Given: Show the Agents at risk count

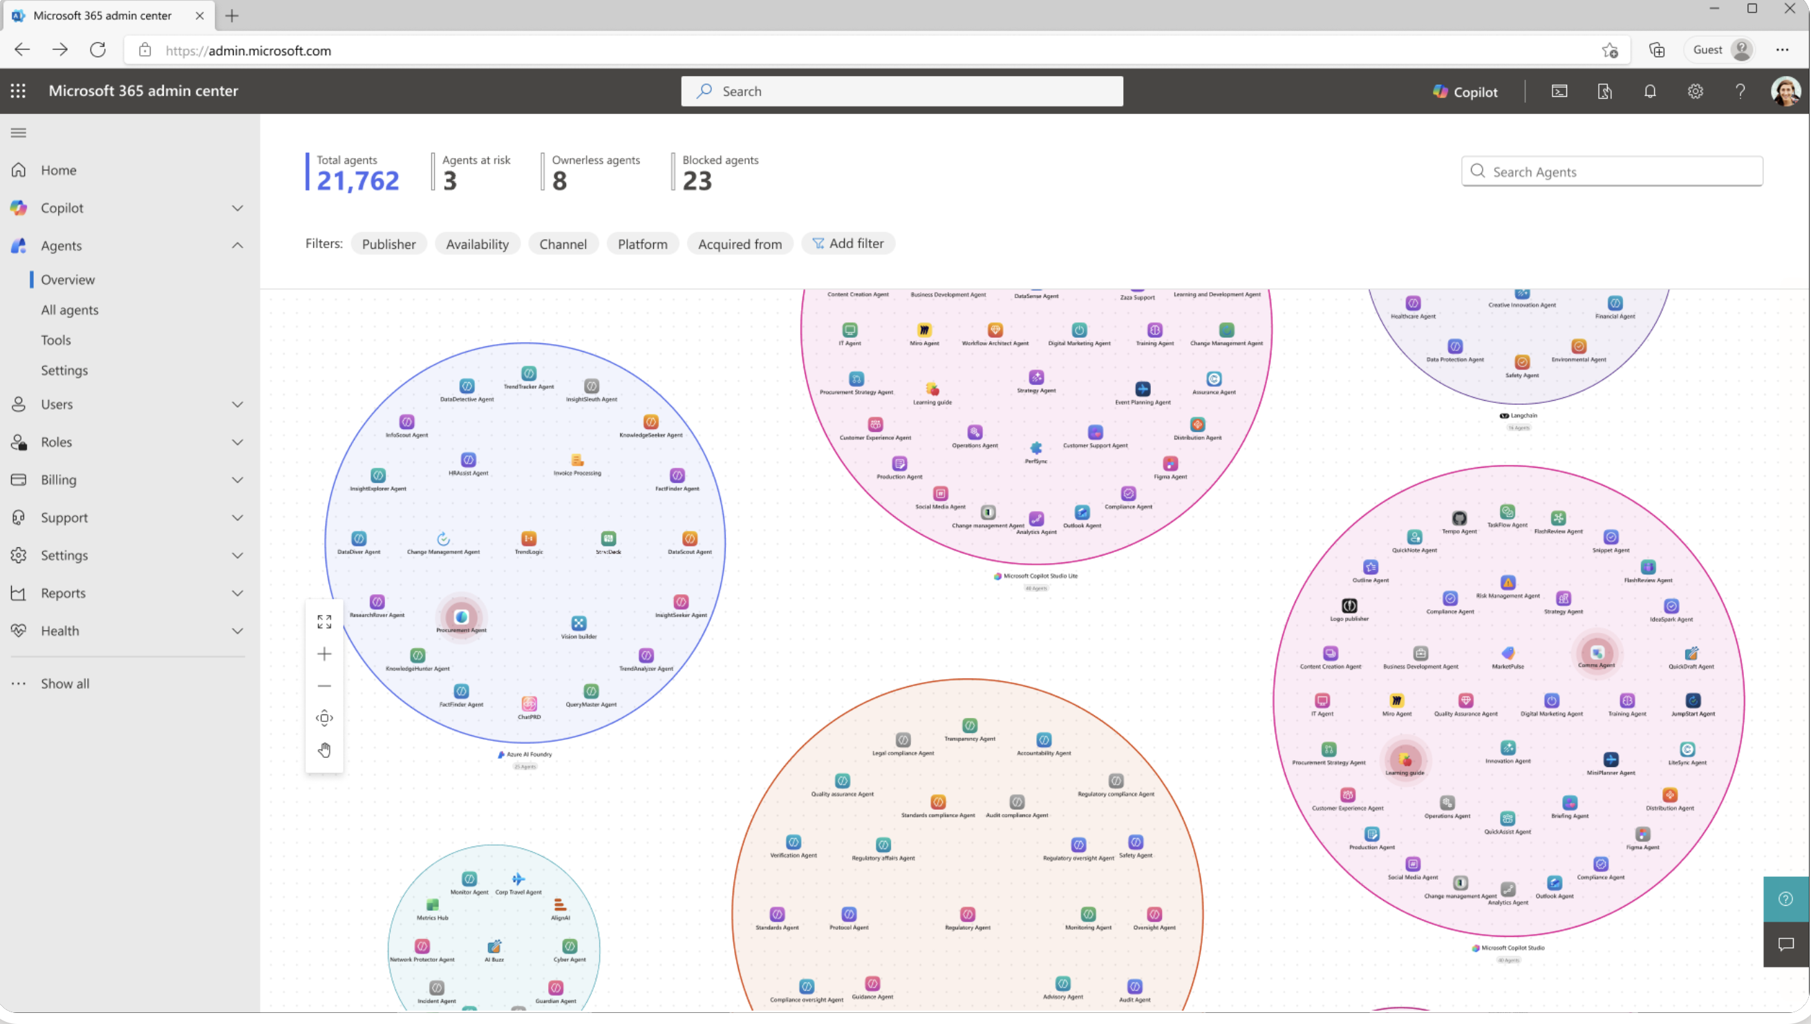Looking at the screenshot, I should point(471,172).
